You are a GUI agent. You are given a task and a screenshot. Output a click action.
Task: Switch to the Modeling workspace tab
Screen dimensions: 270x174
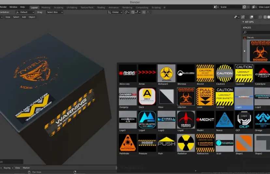[x=46, y=7]
